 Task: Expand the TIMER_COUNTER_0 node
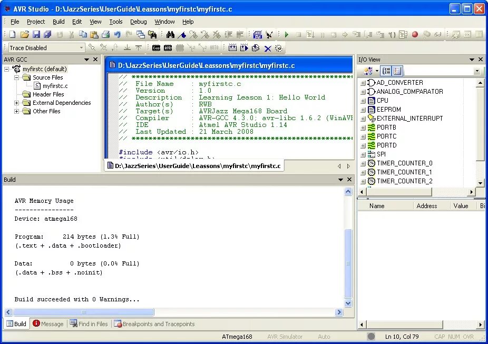point(363,164)
